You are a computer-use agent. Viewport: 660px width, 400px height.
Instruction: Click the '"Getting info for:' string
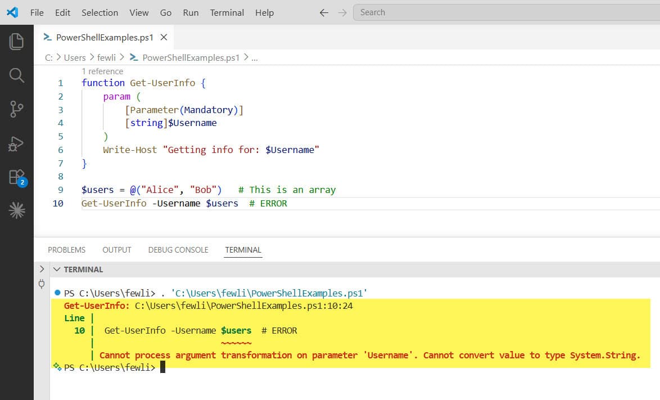tap(211, 150)
